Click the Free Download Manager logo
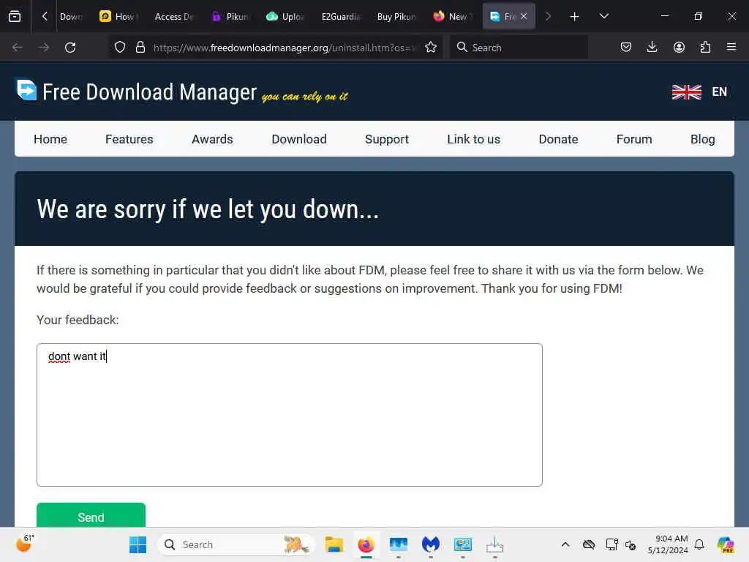Viewport: 749px width, 562px height. point(137,91)
